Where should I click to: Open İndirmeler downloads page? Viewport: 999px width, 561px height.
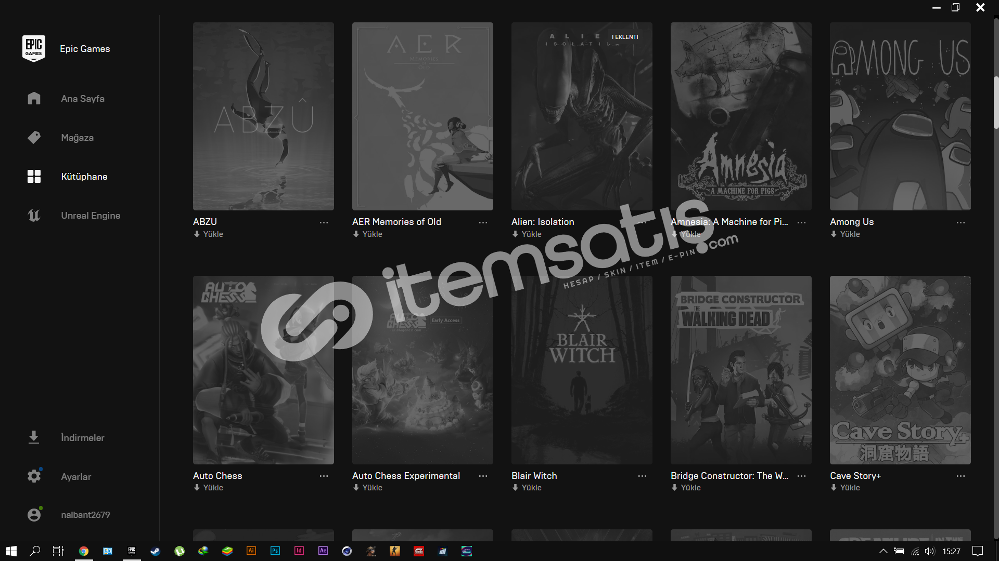[83, 438]
